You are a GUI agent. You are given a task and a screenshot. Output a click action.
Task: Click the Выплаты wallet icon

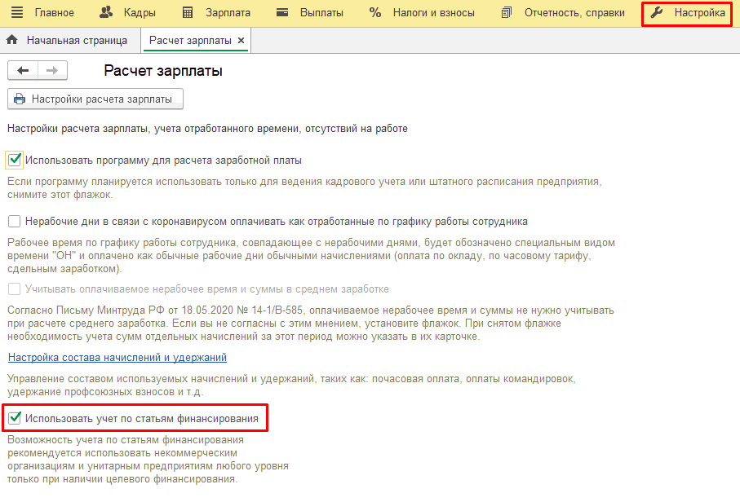click(x=282, y=13)
